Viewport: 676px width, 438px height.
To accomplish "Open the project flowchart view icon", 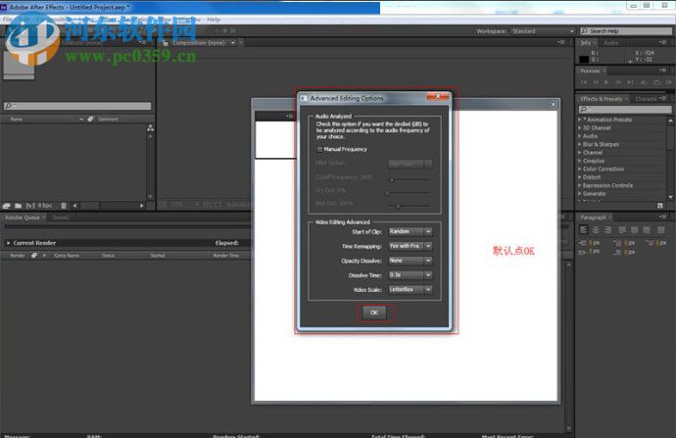I will coord(150,128).
